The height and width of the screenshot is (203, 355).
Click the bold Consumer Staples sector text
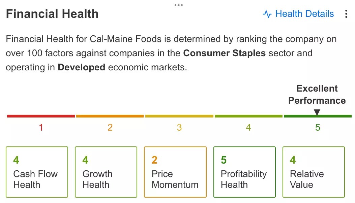225,53
